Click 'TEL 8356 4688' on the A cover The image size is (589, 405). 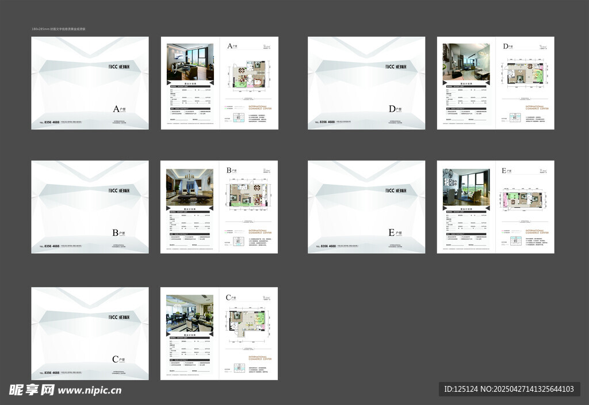[x=49, y=123]
